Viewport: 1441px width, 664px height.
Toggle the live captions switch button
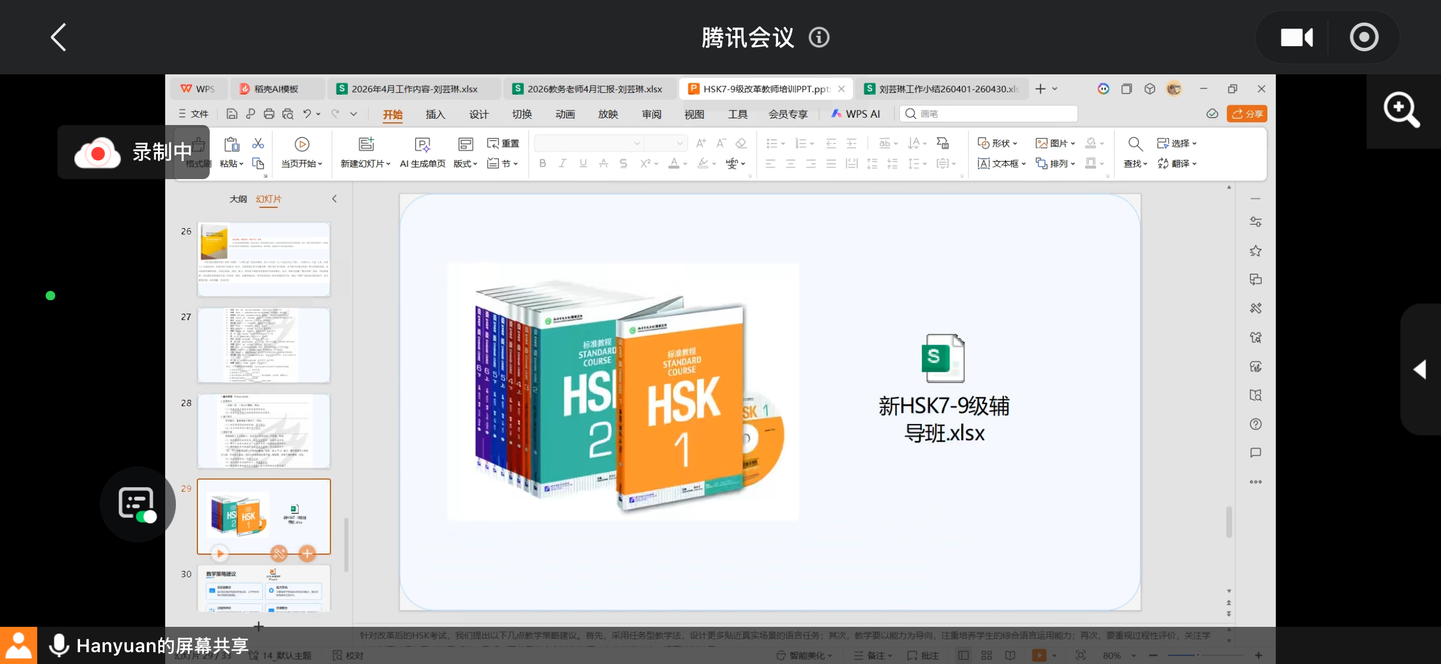(137, 504)
